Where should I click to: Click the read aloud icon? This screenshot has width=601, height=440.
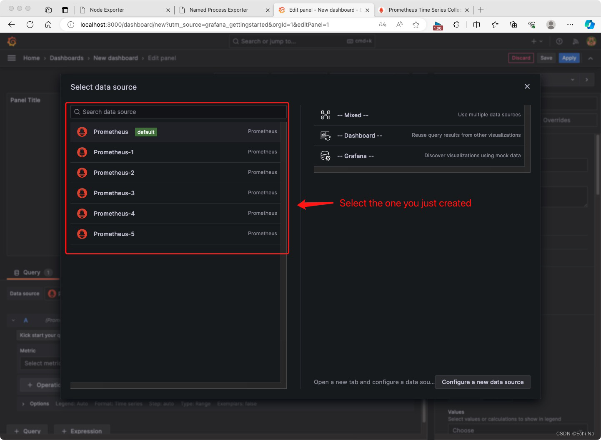(399, 25)
